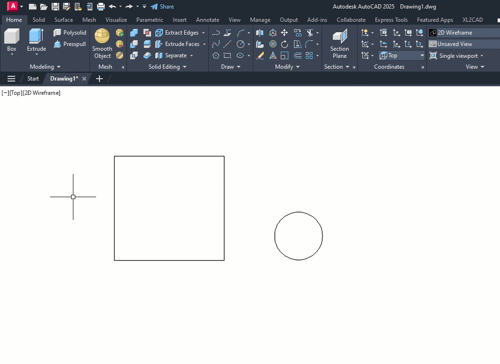Click the Union solids icon
Image resolution: width=500 pixels, height=364 pixels.
(x=134, y=33)
